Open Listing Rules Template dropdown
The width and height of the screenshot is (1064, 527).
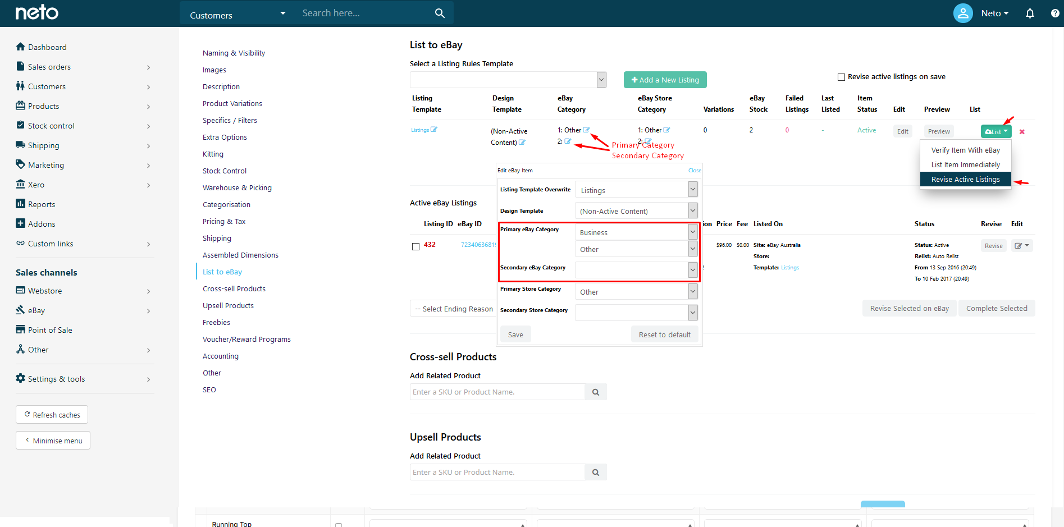pyautogui.click(x=508, y=80)
